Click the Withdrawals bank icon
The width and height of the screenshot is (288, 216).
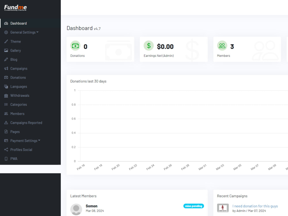tap(6, 95)
